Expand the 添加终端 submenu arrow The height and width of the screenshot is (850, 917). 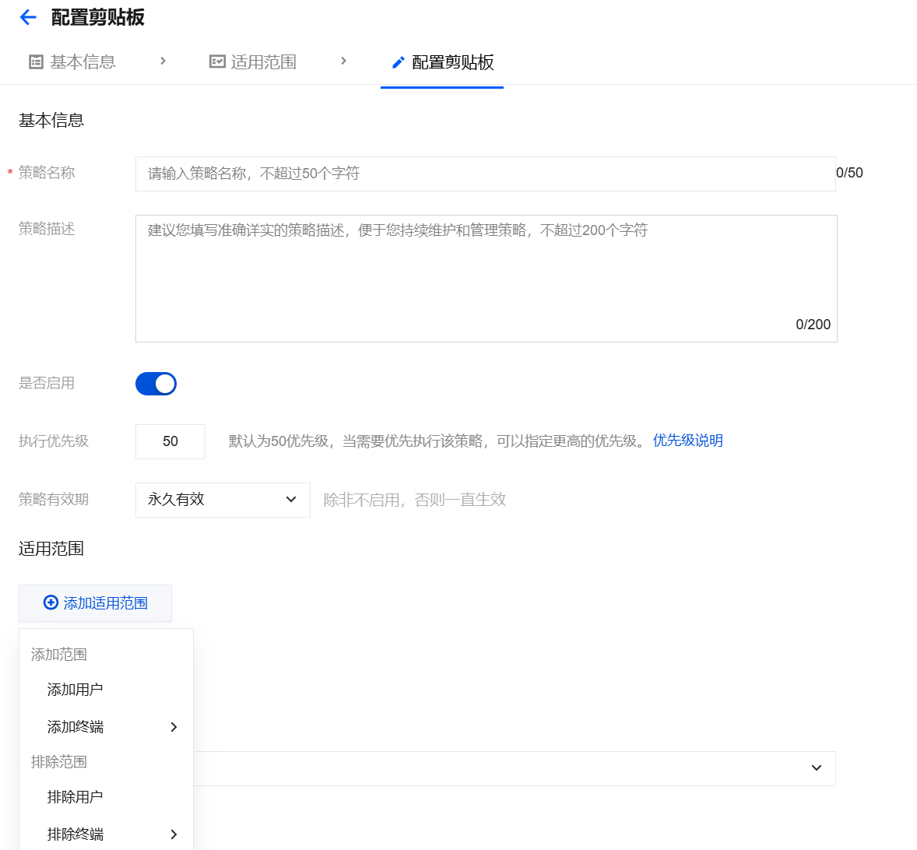pos(174,727)
